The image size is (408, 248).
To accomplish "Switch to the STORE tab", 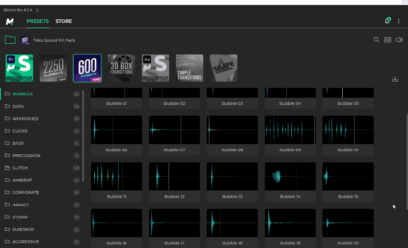I will pyautogui.click(x=64, y=21).
